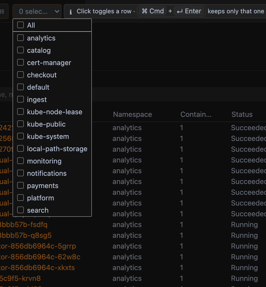Choose the local-path-storage option
The width and height of the screenshot is (266, 287).
[52, 149]
